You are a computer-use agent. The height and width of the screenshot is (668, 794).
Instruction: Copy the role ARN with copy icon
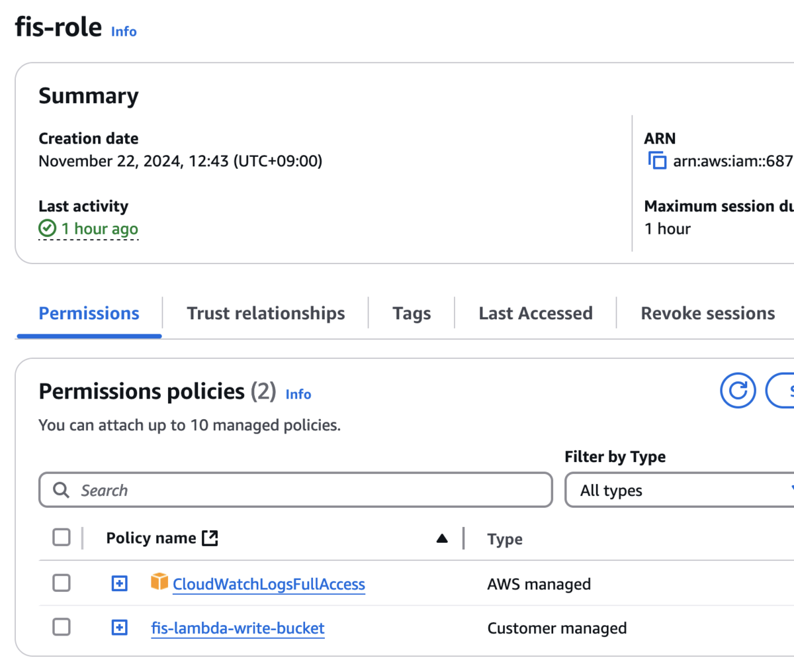657,160
